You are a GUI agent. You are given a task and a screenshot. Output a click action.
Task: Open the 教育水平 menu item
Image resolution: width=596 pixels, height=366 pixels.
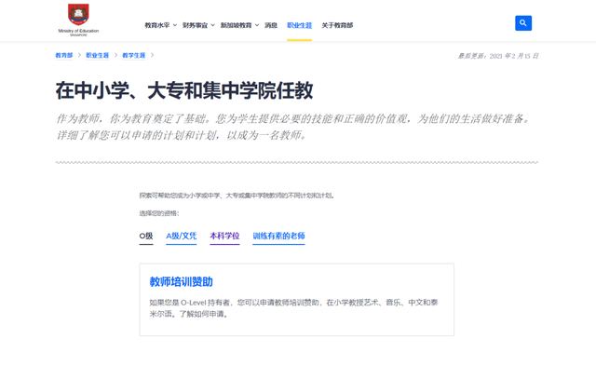coord(157,25)
